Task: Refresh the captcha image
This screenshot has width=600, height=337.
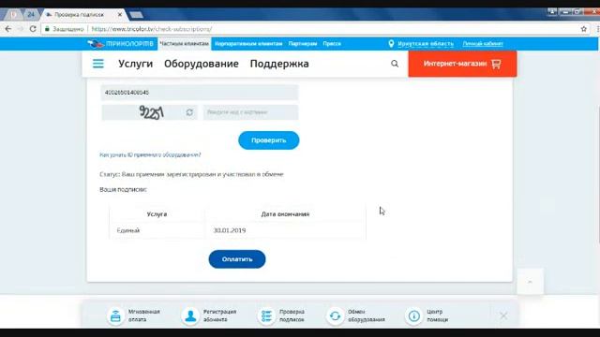Action: (x=189, y=112)
